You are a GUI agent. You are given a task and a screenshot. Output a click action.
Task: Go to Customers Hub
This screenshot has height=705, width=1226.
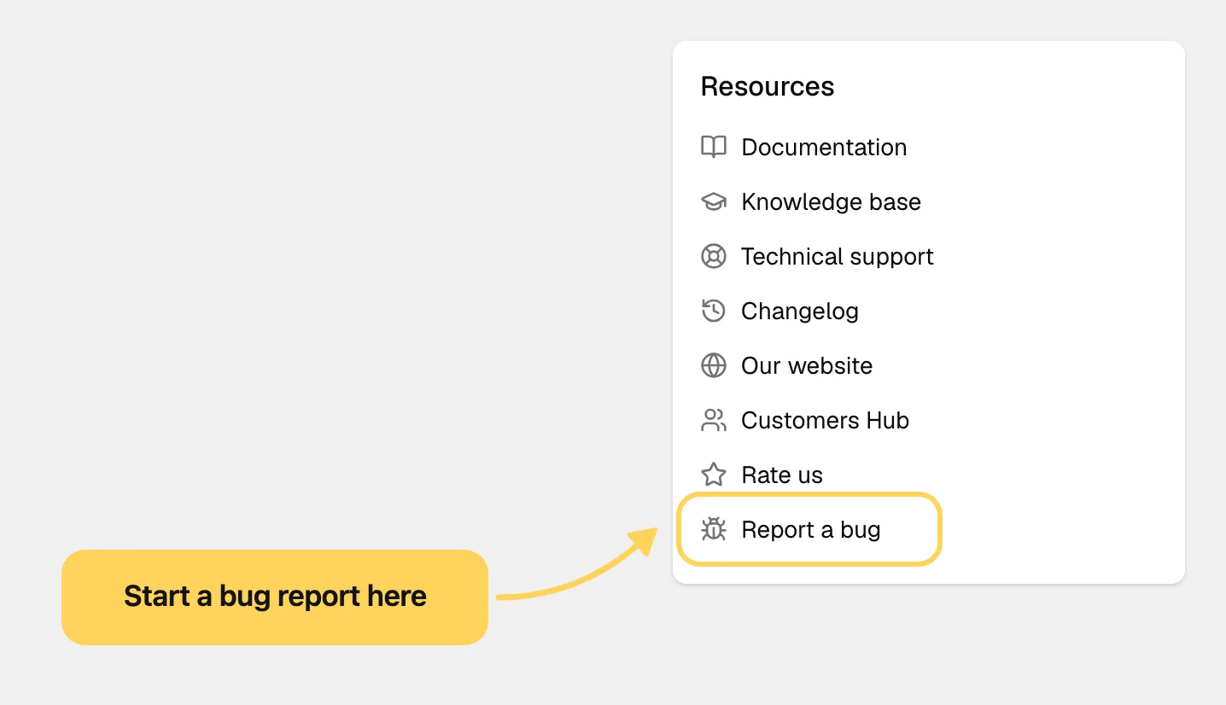825,421
